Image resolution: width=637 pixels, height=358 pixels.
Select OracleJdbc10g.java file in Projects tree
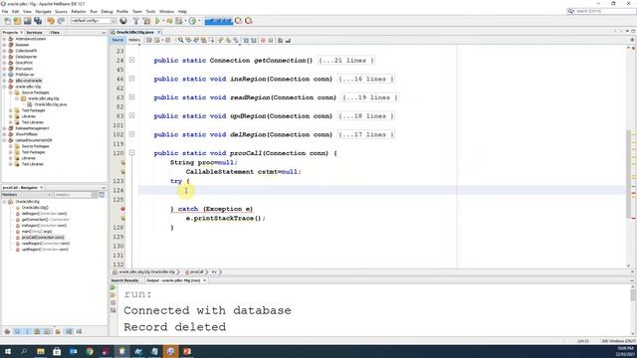tap(51, 104)
